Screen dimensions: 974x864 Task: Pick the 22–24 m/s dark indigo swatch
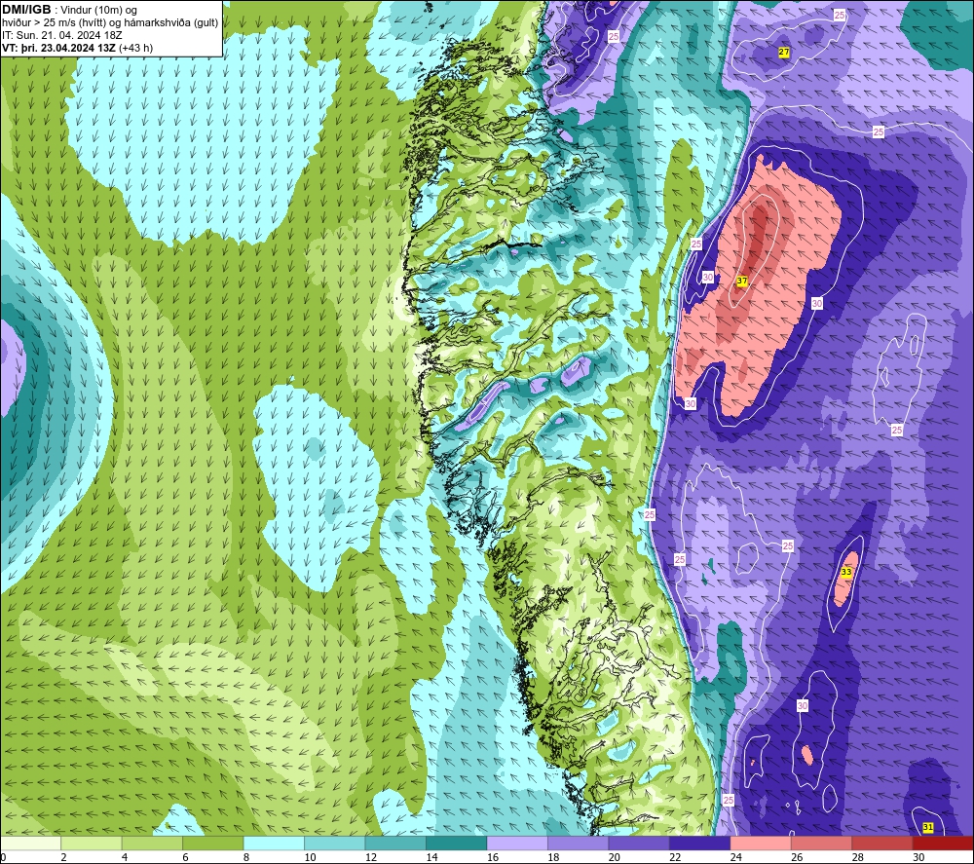coord(700,843)
